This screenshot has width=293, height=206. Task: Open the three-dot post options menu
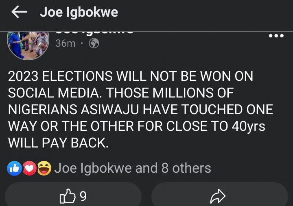[276, 36]
